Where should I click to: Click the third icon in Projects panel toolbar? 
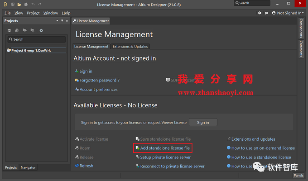24,30
